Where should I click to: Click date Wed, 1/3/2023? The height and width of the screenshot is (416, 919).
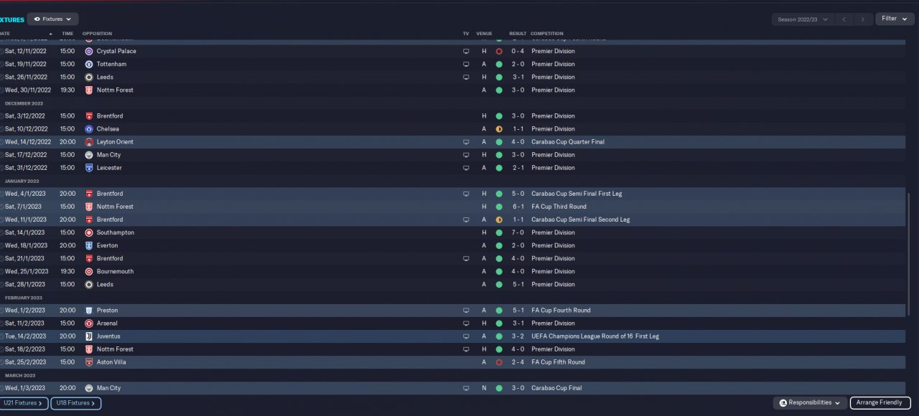point(25,388)
